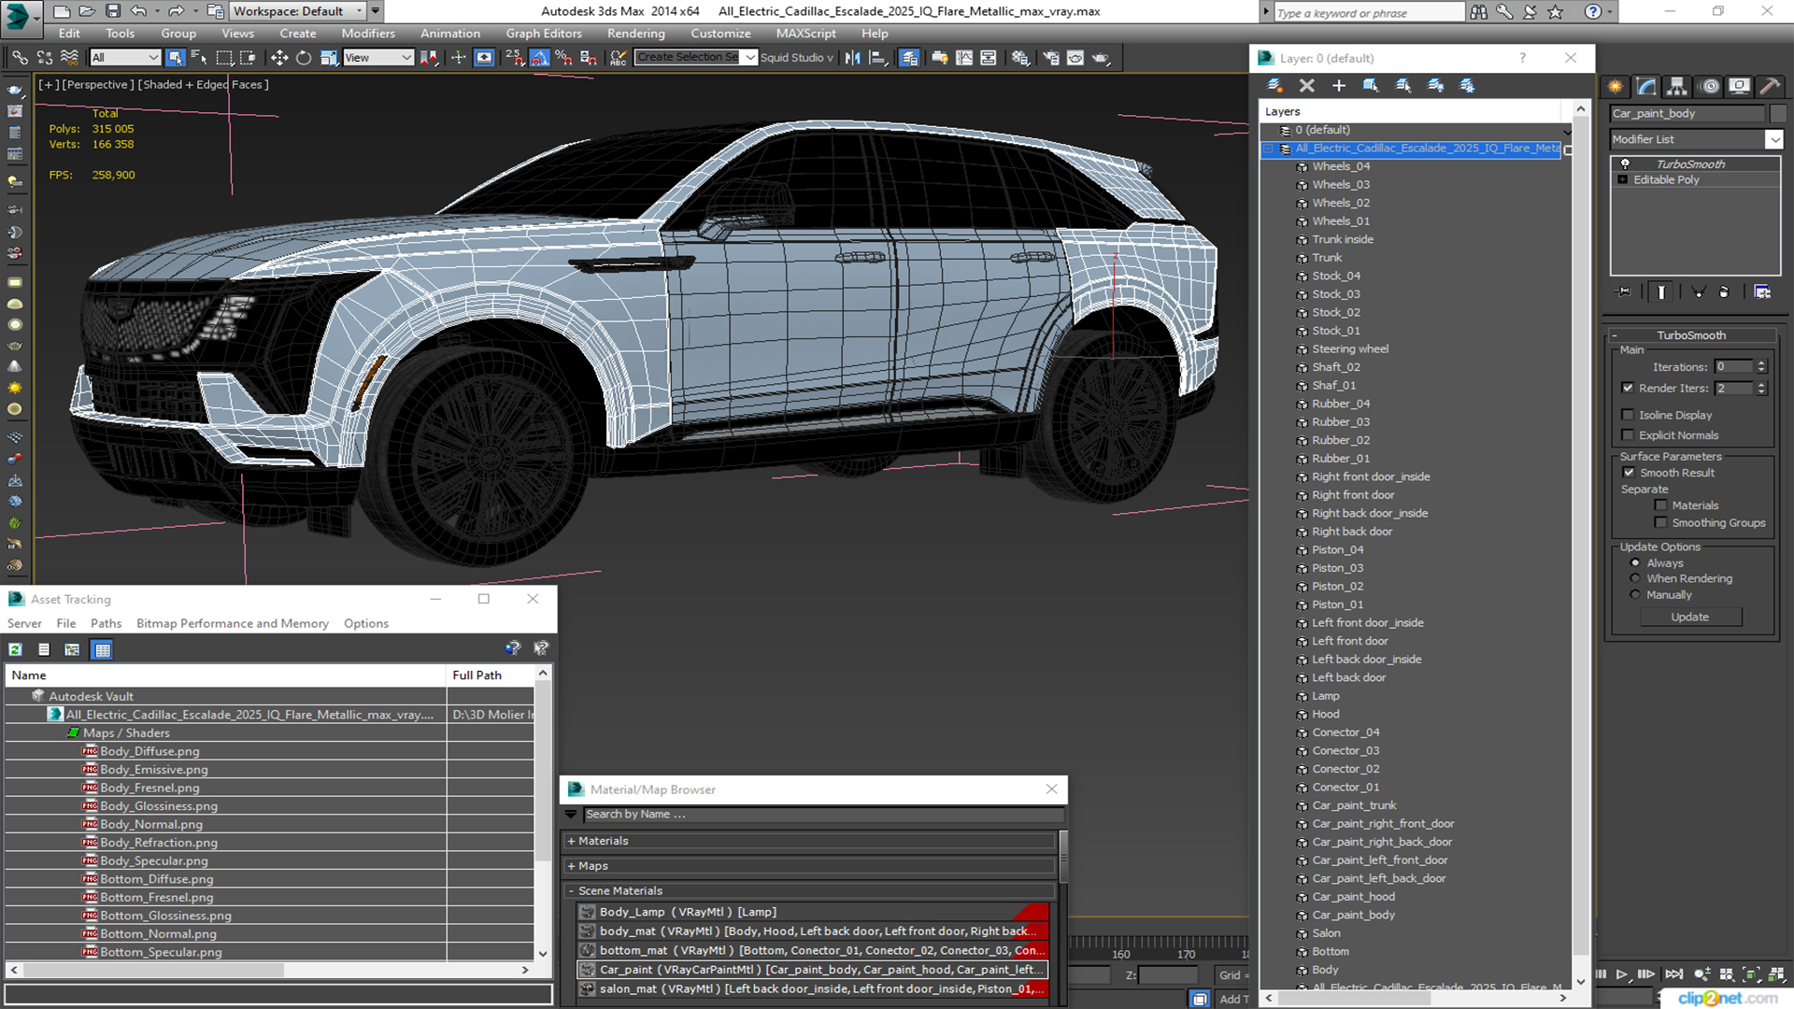
Task: Open Select by Name dialog
Action: point(199,58)
